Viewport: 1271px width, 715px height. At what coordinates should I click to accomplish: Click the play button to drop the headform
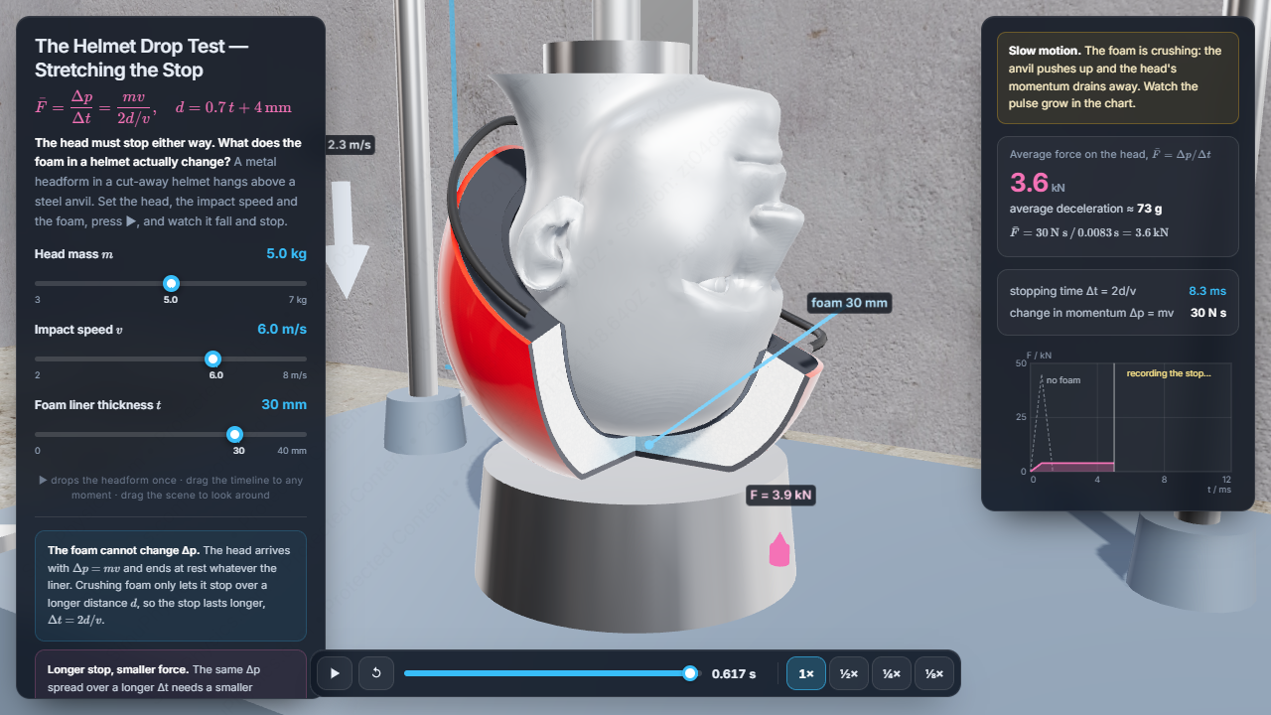pos(335,673)
